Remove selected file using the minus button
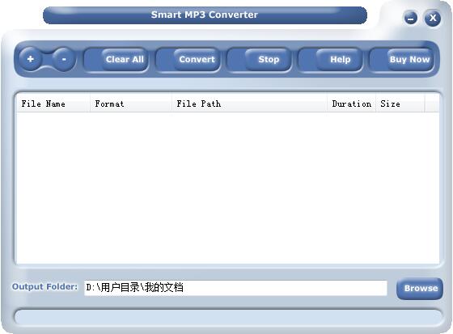The image size is (453, 334). (x=64, y=59)
